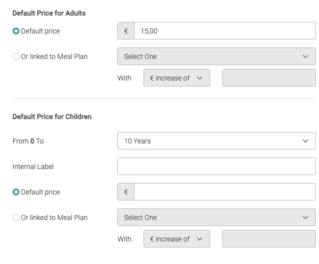Viewport: 319px width, 264px height.
Task: Select Default price radio for Children
Action: point(16,192)
